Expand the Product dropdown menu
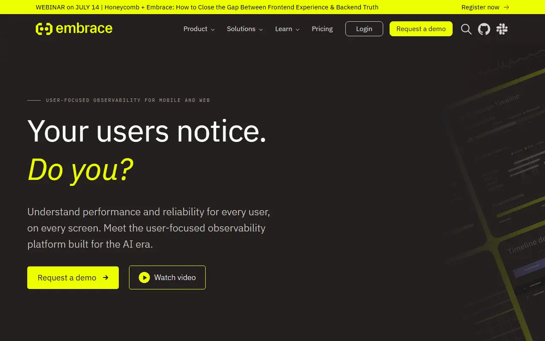The width and height of the screenshot is (545, 341). [x=199, y=29]
